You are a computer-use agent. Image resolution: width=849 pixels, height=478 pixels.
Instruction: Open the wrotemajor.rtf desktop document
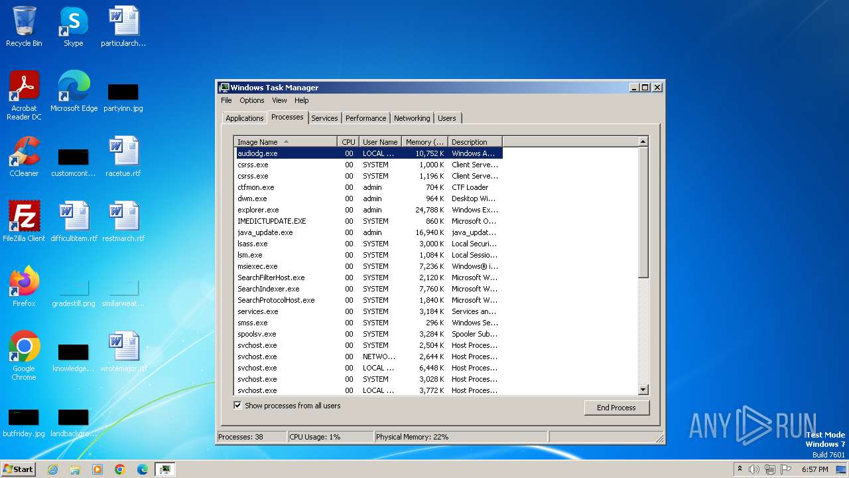point(123,351)
